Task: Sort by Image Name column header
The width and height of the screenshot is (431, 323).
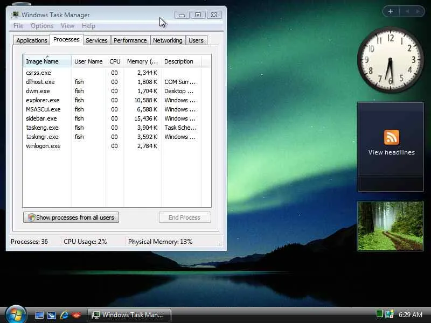Action: [47, 61]
